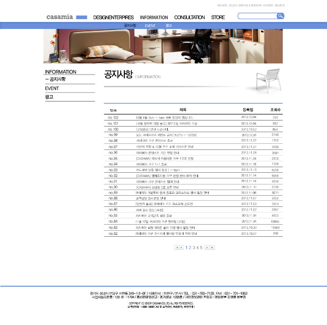
Task: Open notice no.82 title
Action: (x=166, y=233)
